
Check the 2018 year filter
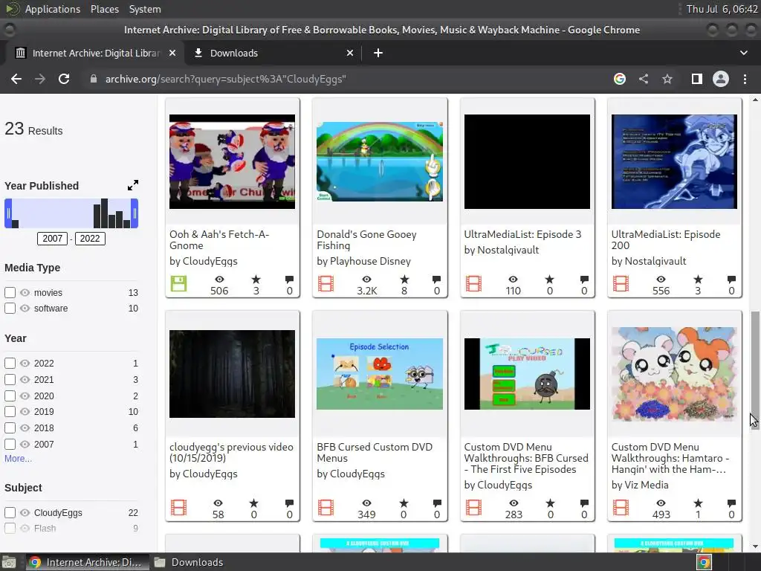pyautogui.click(x=10, y=428)
